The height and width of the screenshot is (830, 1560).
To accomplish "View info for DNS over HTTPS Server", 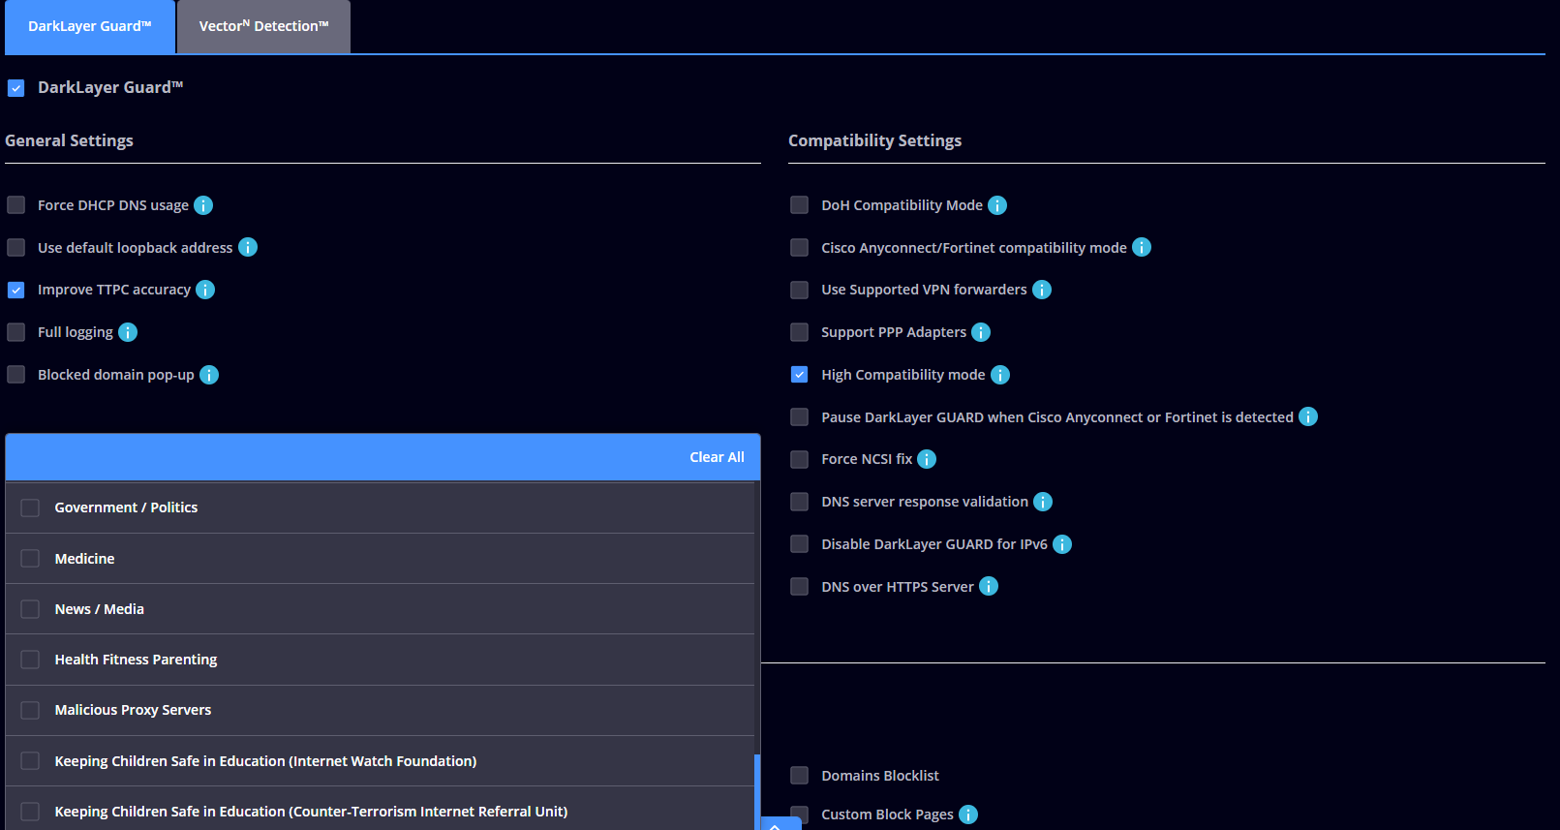I will 989,586.
